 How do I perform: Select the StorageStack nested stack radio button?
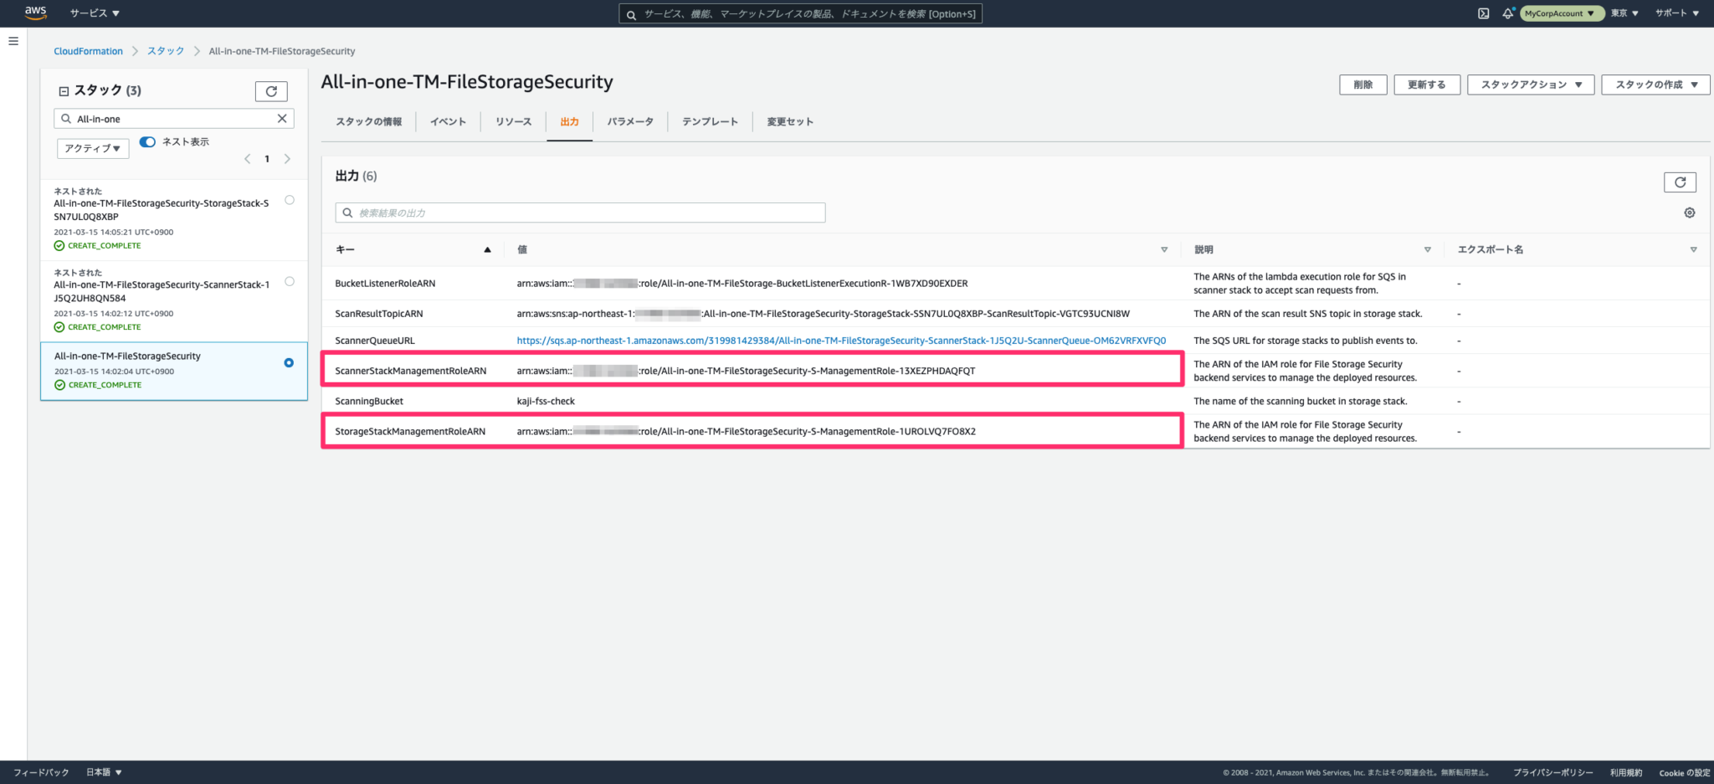(x=289, y=199)
